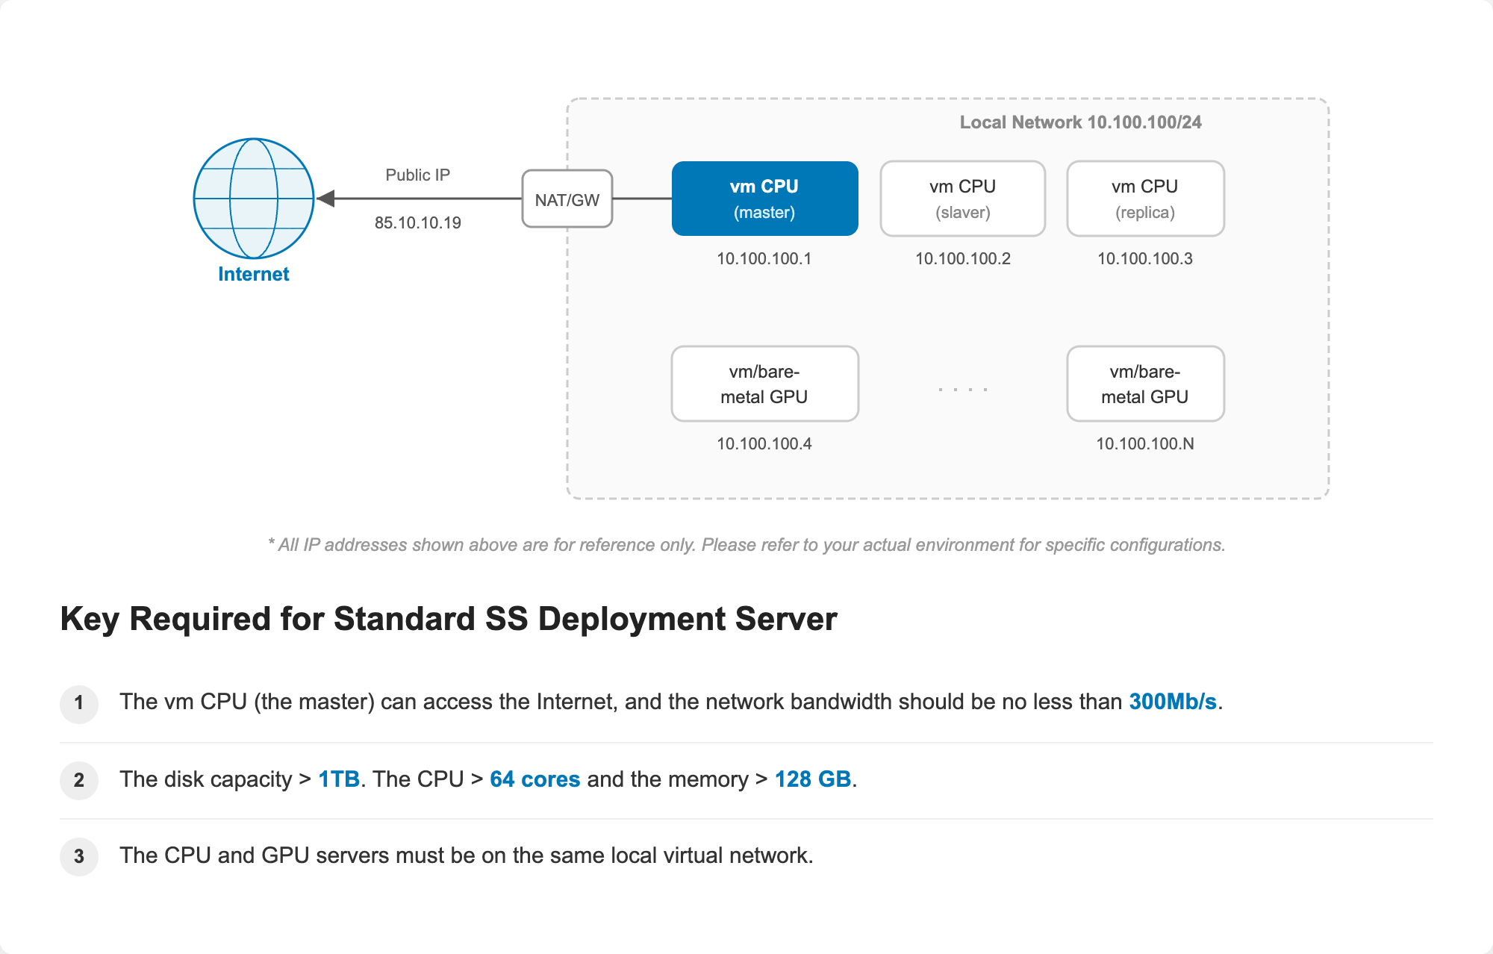Click the IP addresses reference-only footnote
The image size is (1493, 954).
[746, 545]
